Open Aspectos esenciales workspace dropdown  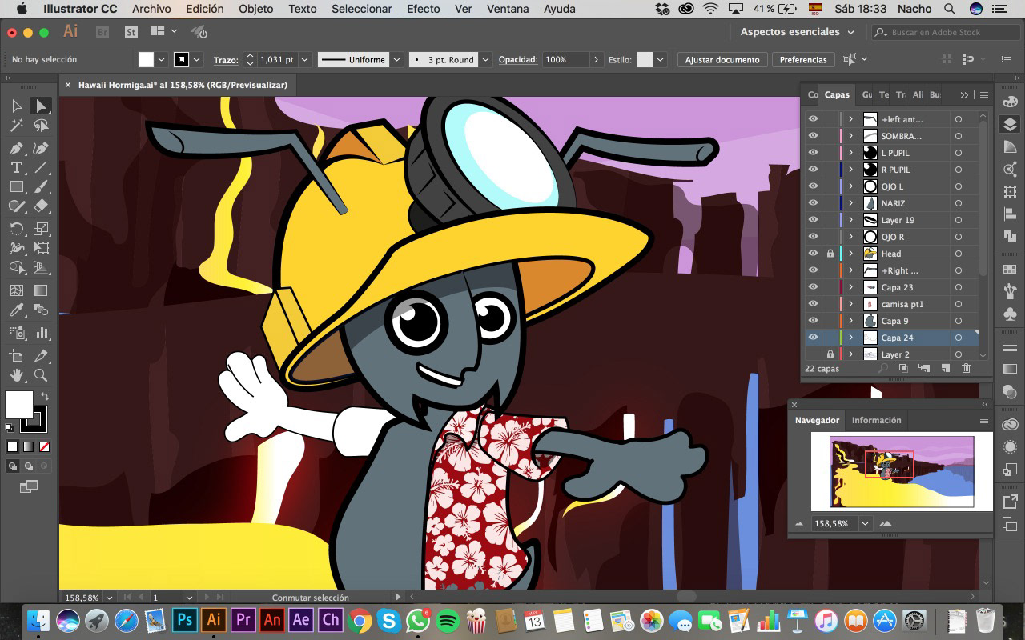[x=797, y=32]
